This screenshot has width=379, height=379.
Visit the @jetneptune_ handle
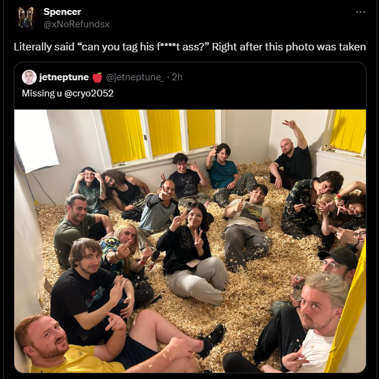tap(135, 77)
